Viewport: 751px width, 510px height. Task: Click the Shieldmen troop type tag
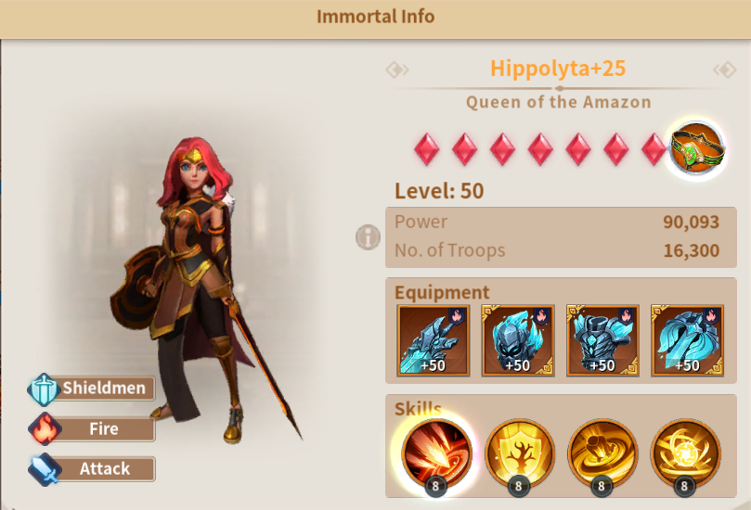[92, 389]
